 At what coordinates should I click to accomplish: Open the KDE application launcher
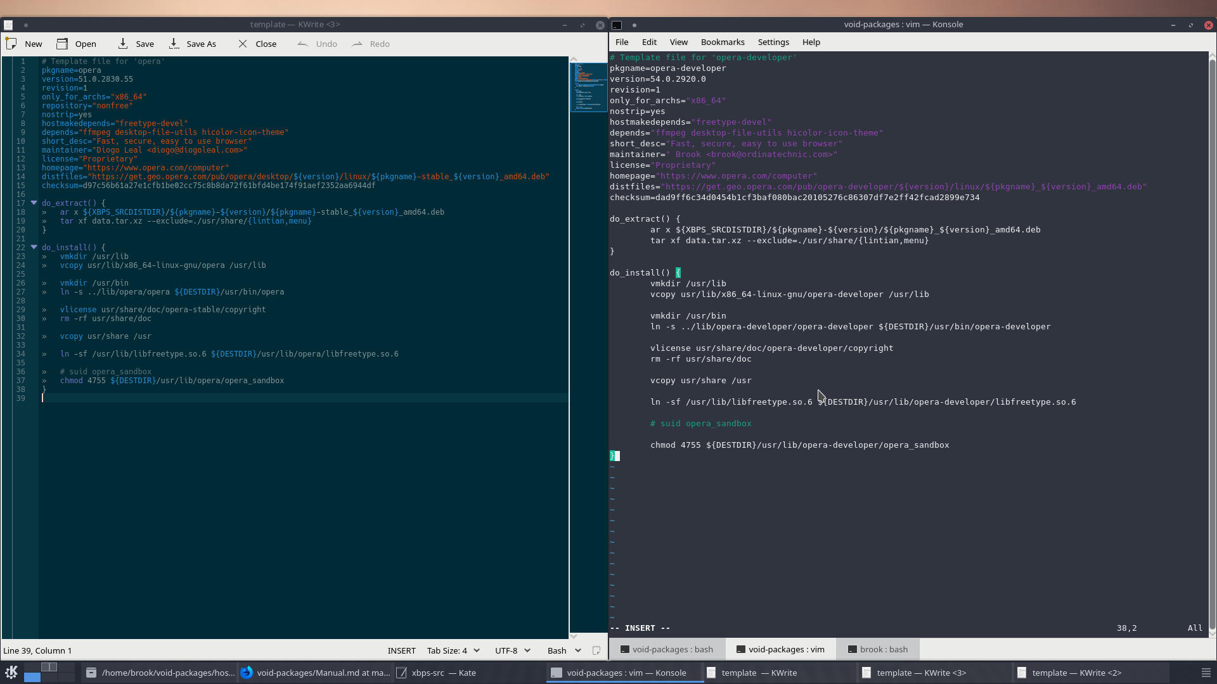11,672
